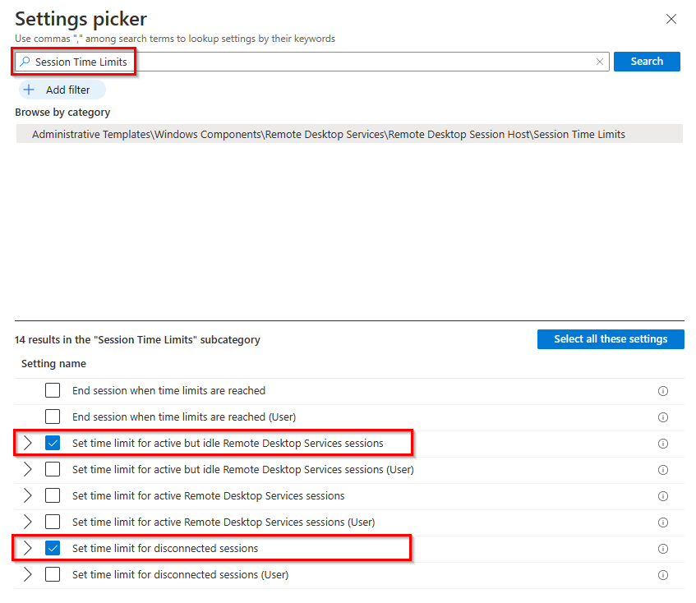Click the clear search X icon
Screen dimensions: 696x603
click(600, 62)
